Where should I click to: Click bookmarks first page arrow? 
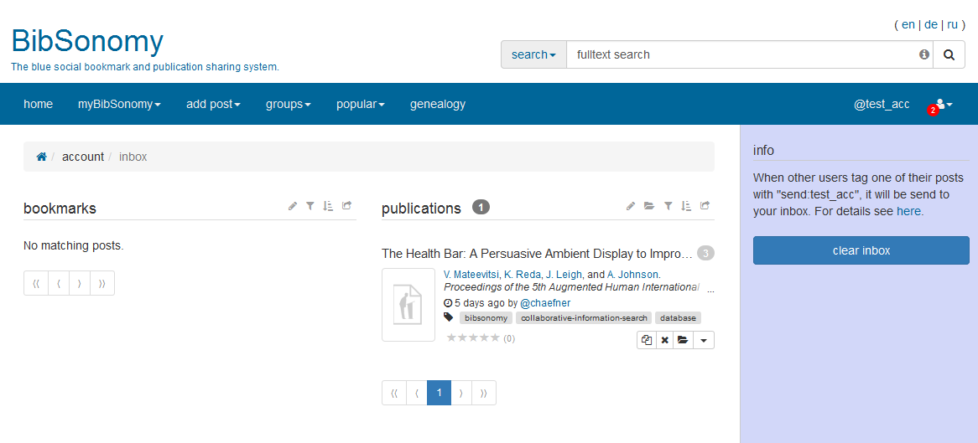click(36, 283)
